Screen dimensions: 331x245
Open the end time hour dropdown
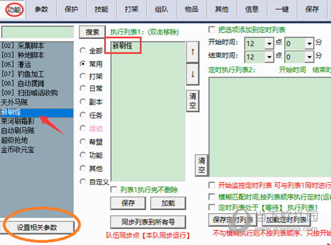269,57
